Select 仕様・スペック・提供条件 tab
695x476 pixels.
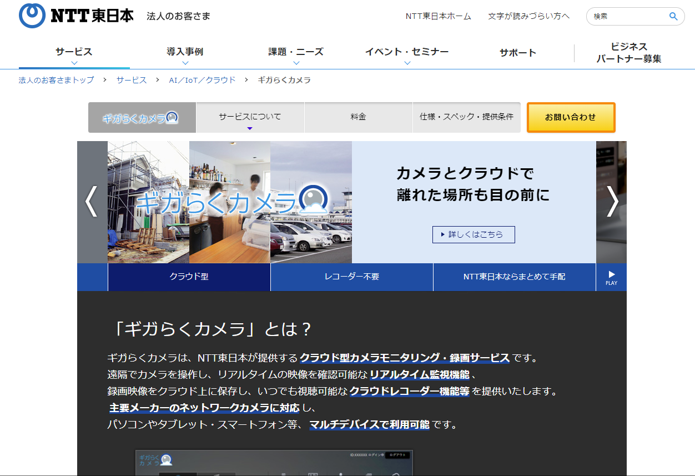466,117
